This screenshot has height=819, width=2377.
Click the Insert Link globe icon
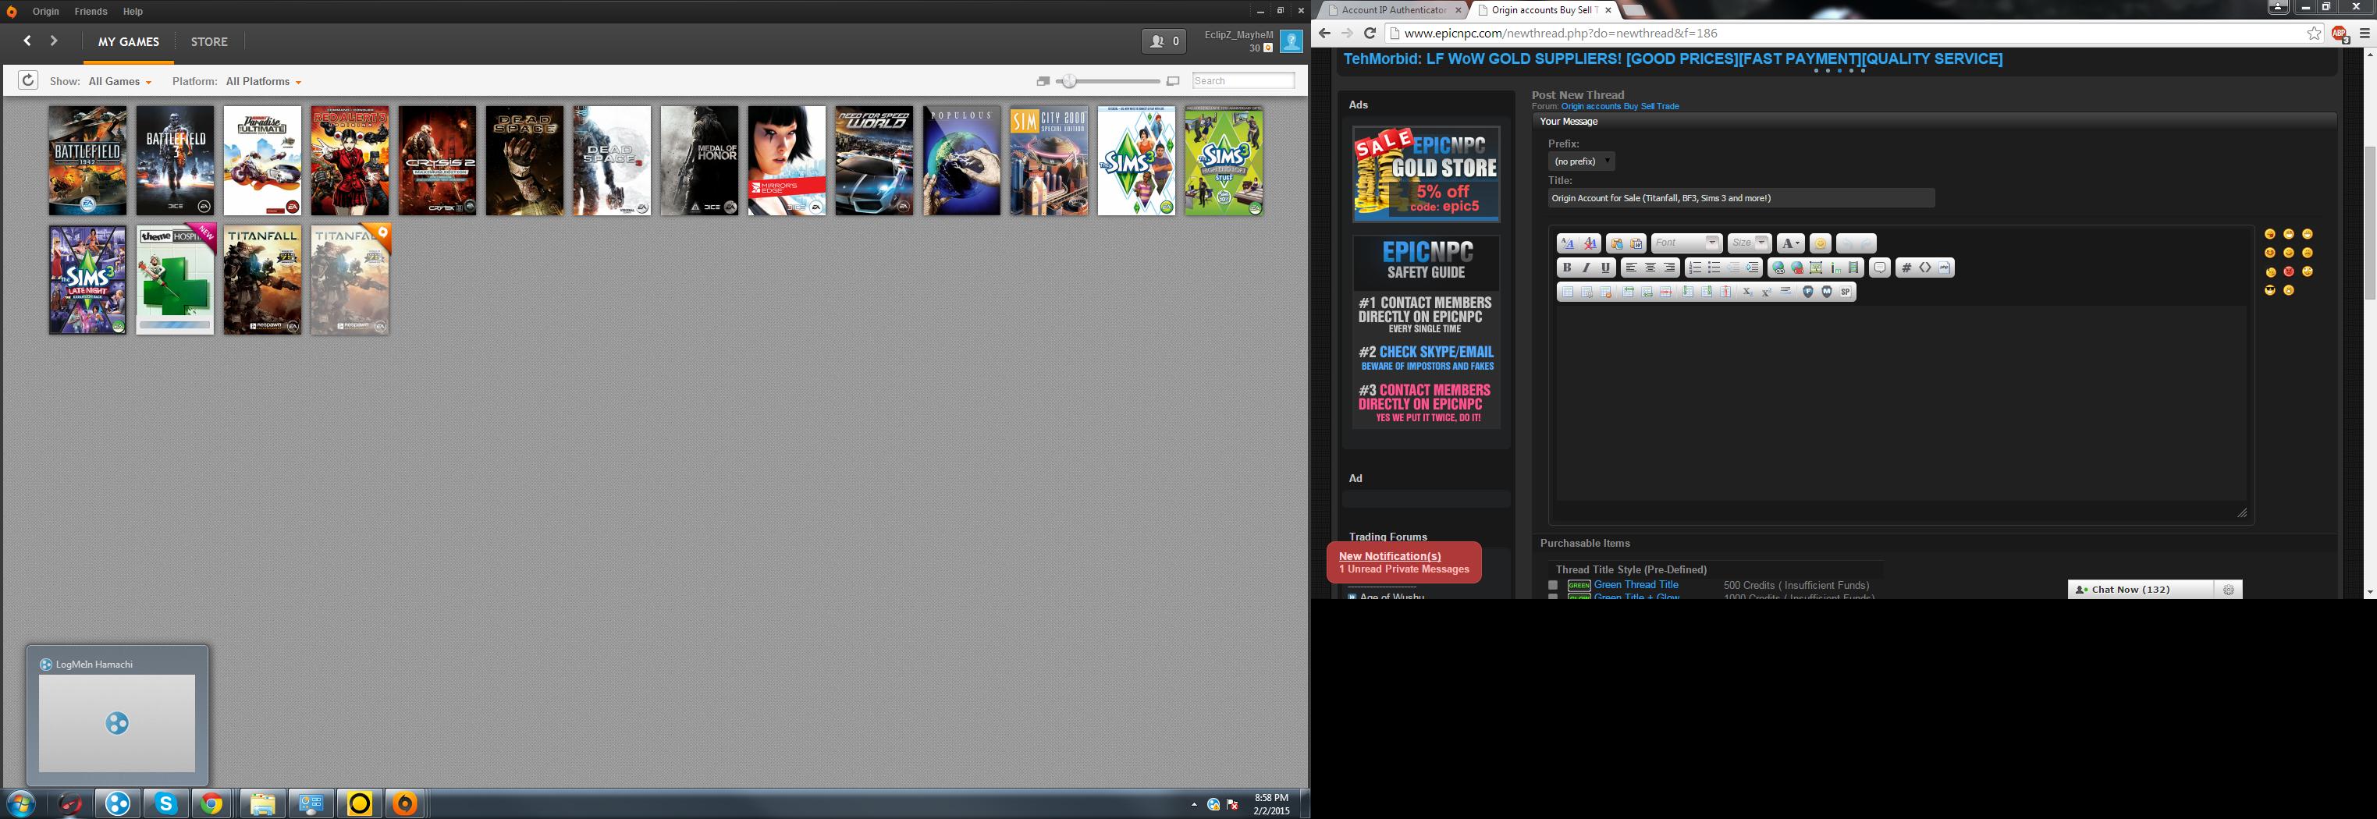point(1778,268)
